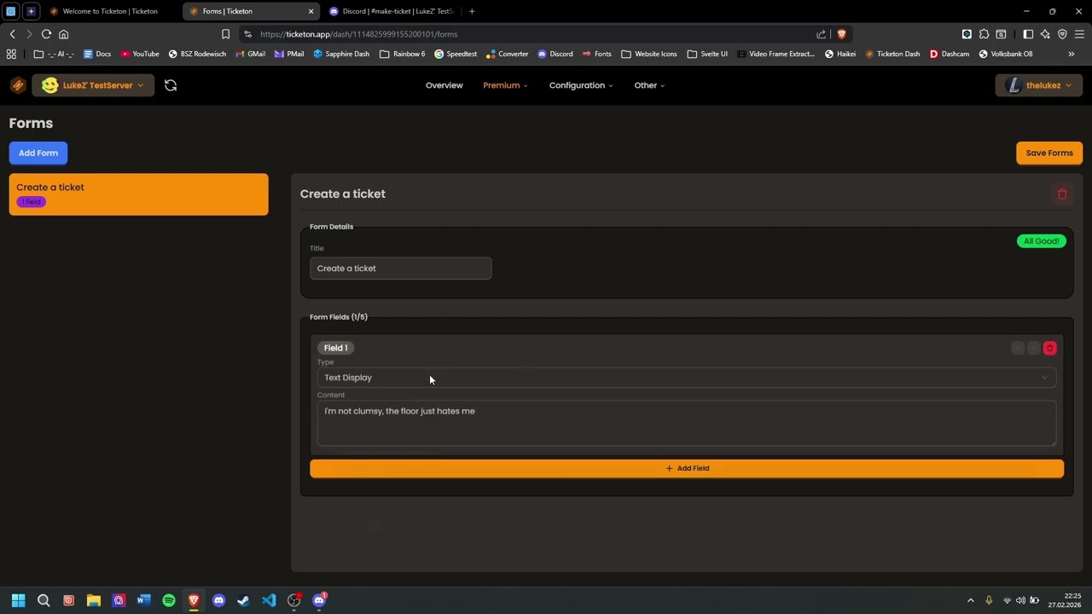
Task: Open File Explorer from the taskbar
Action: (x=94, y=600)
